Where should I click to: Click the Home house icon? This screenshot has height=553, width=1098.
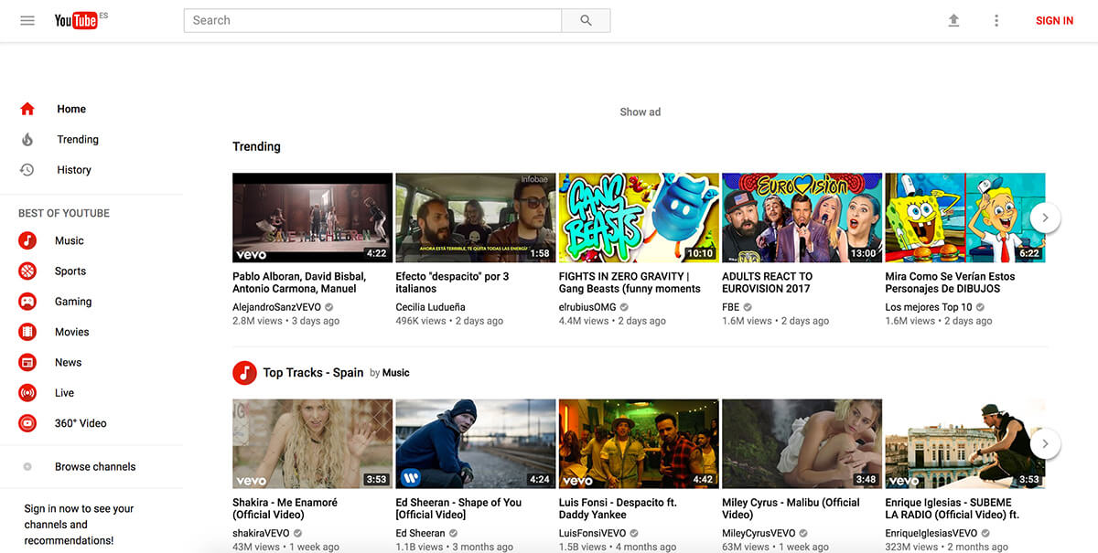27,109
